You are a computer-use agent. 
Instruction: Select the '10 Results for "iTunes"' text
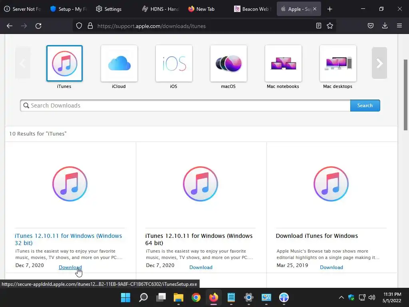pyautogui.click(x=38, y=134)
